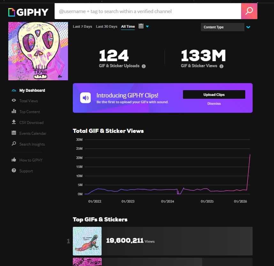Open the top-ranked GIF thumbnail
This screenshot has width=274, height=266.
87,241
